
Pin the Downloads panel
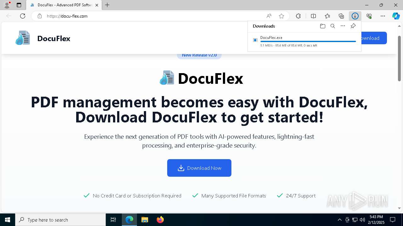[x=353, y=26]
